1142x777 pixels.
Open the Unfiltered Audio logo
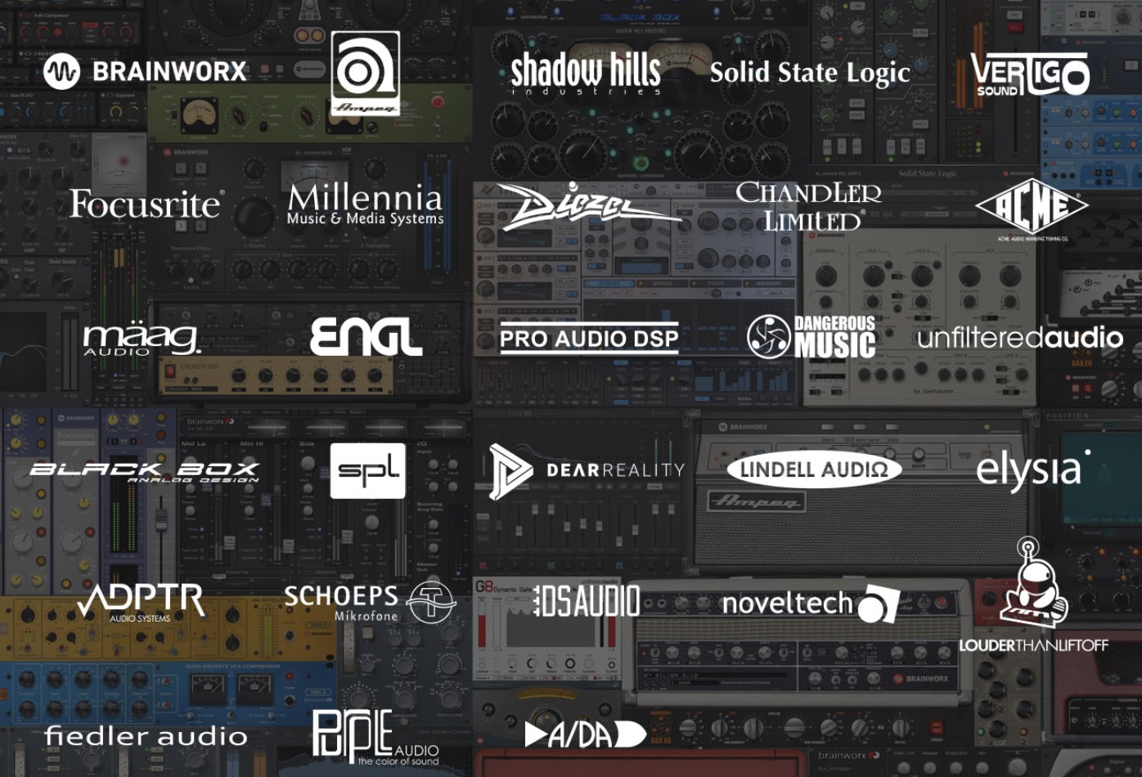(x=1020, y=337)
